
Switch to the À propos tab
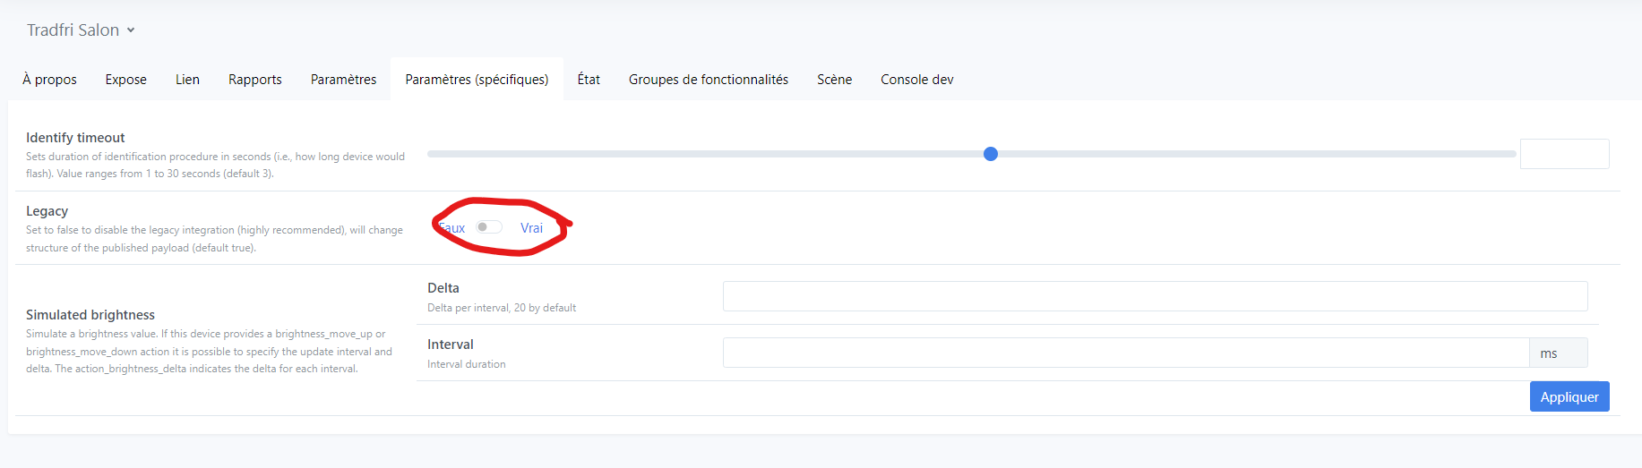pos(50,80)
